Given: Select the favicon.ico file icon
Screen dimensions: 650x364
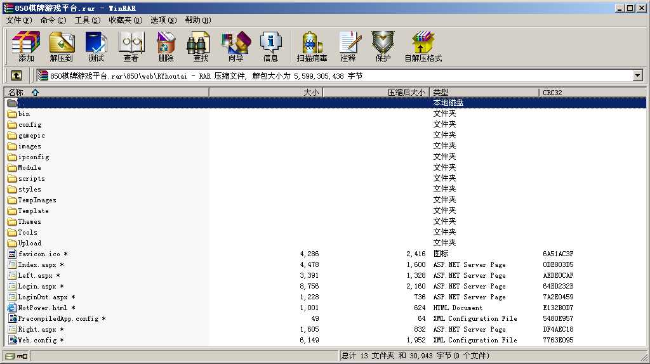Looking at the screenshot, I should coord(12,254).
